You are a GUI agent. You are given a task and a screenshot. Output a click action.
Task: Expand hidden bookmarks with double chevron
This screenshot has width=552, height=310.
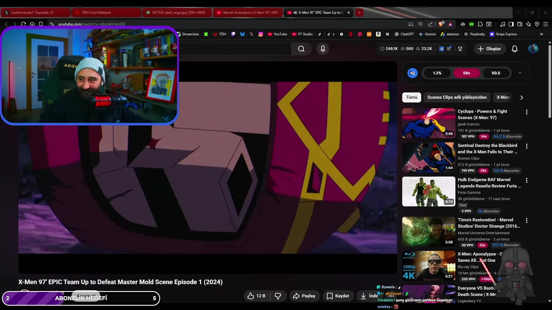tap(541, 34)
